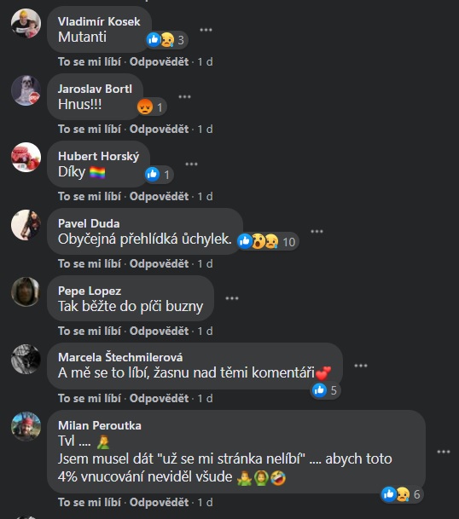459x519 pixels.
Task: Open three-dot menu on Hubert Horský's comment
Action: (192, 164)
